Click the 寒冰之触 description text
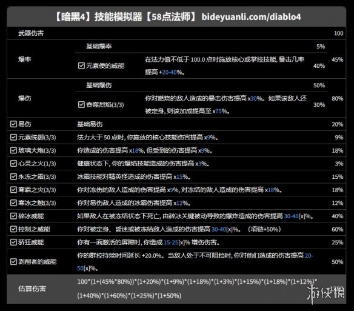 click(x=134, y=202)
